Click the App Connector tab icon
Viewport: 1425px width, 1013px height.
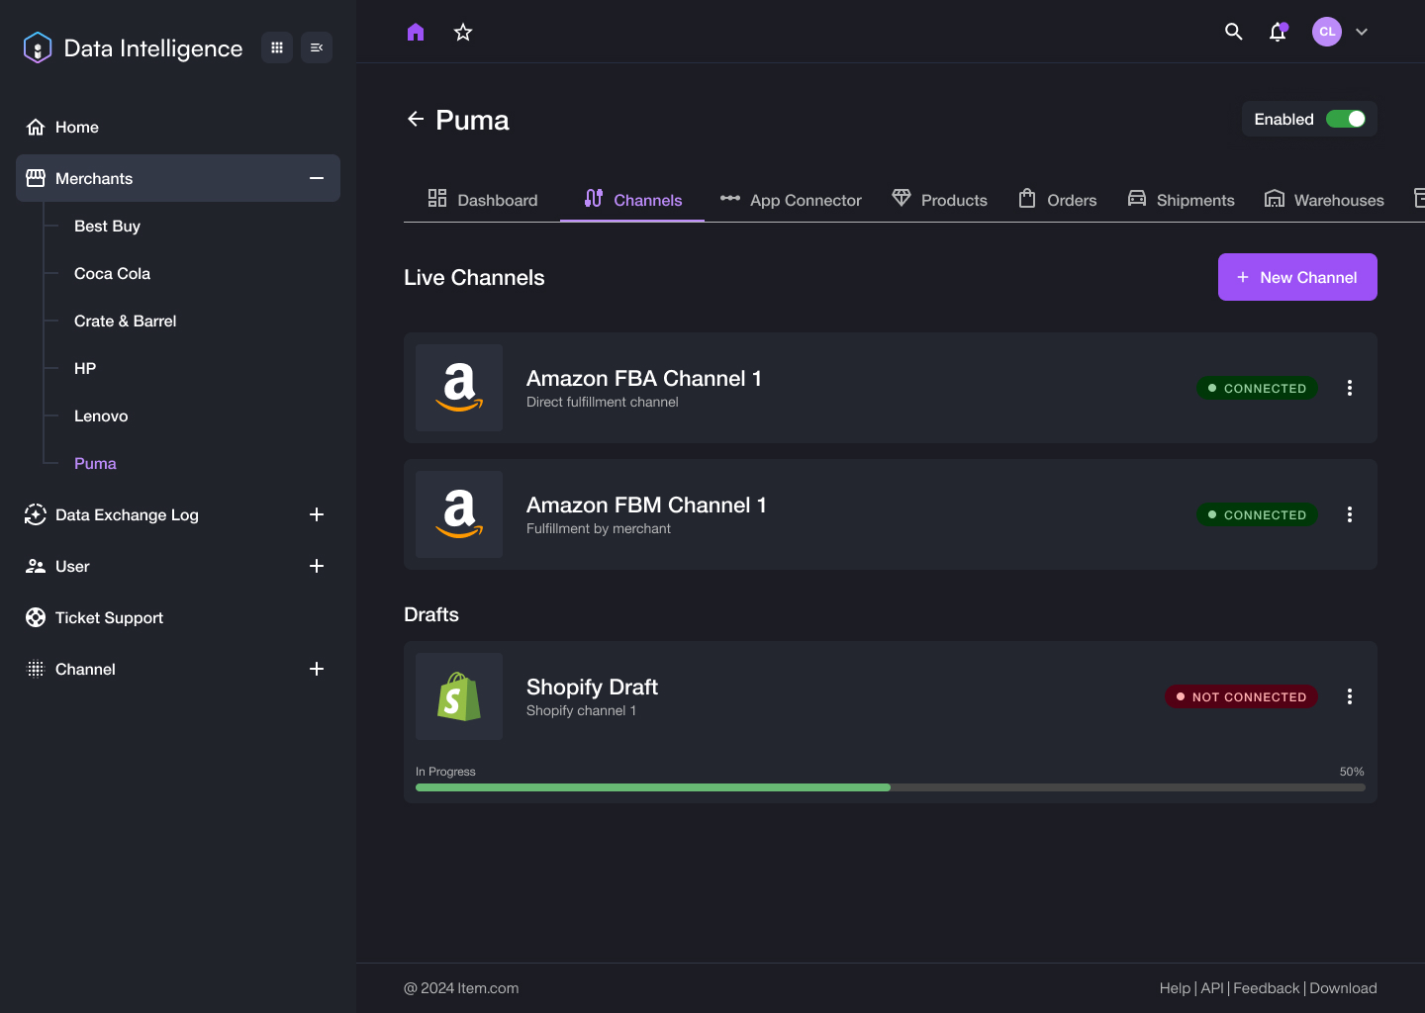coord(730,198)
